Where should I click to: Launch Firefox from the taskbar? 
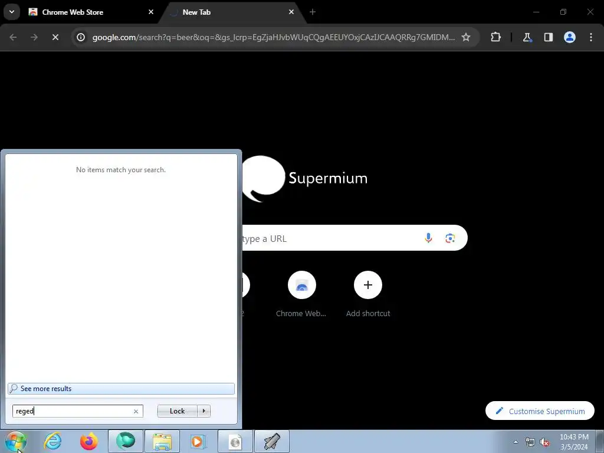pos(89,441)
